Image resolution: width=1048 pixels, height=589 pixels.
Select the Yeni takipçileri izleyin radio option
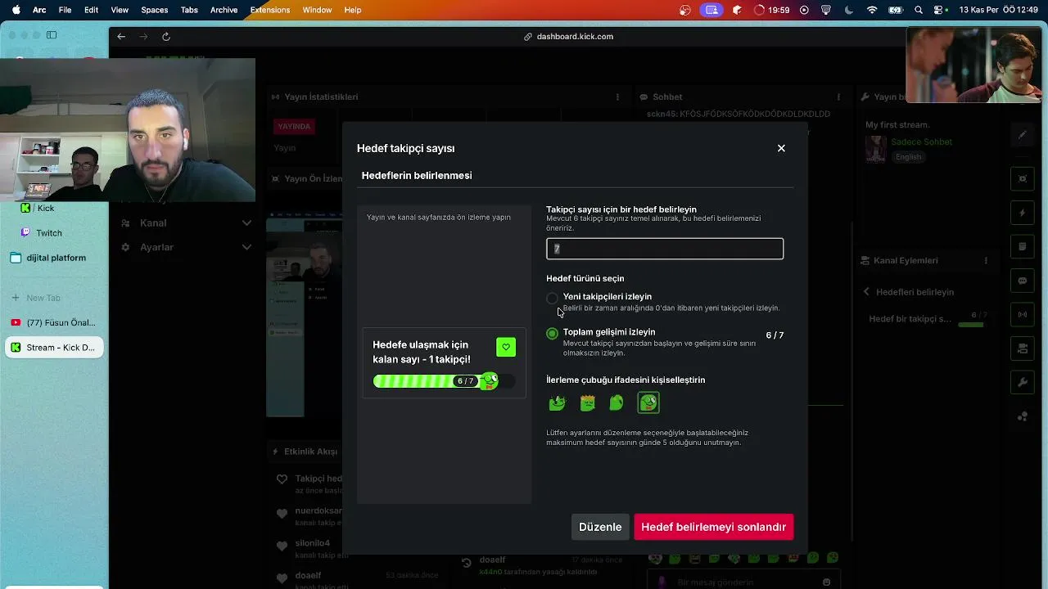[x=552, y=298]
